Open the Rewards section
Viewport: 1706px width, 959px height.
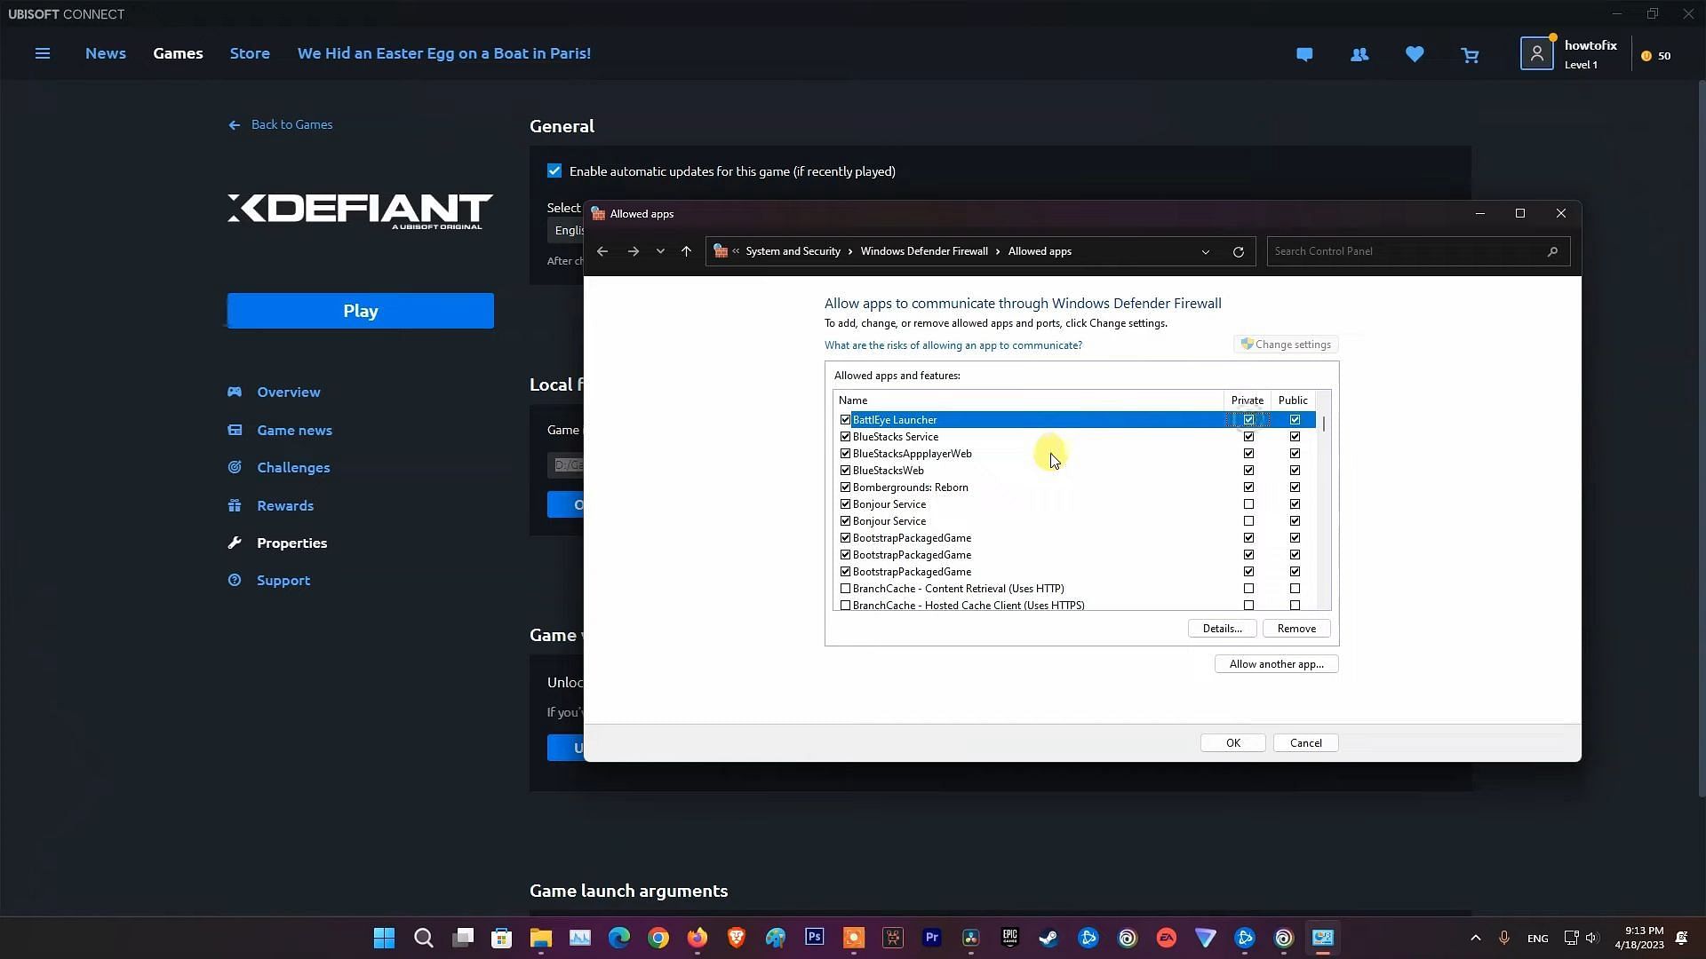coord(285,505)
